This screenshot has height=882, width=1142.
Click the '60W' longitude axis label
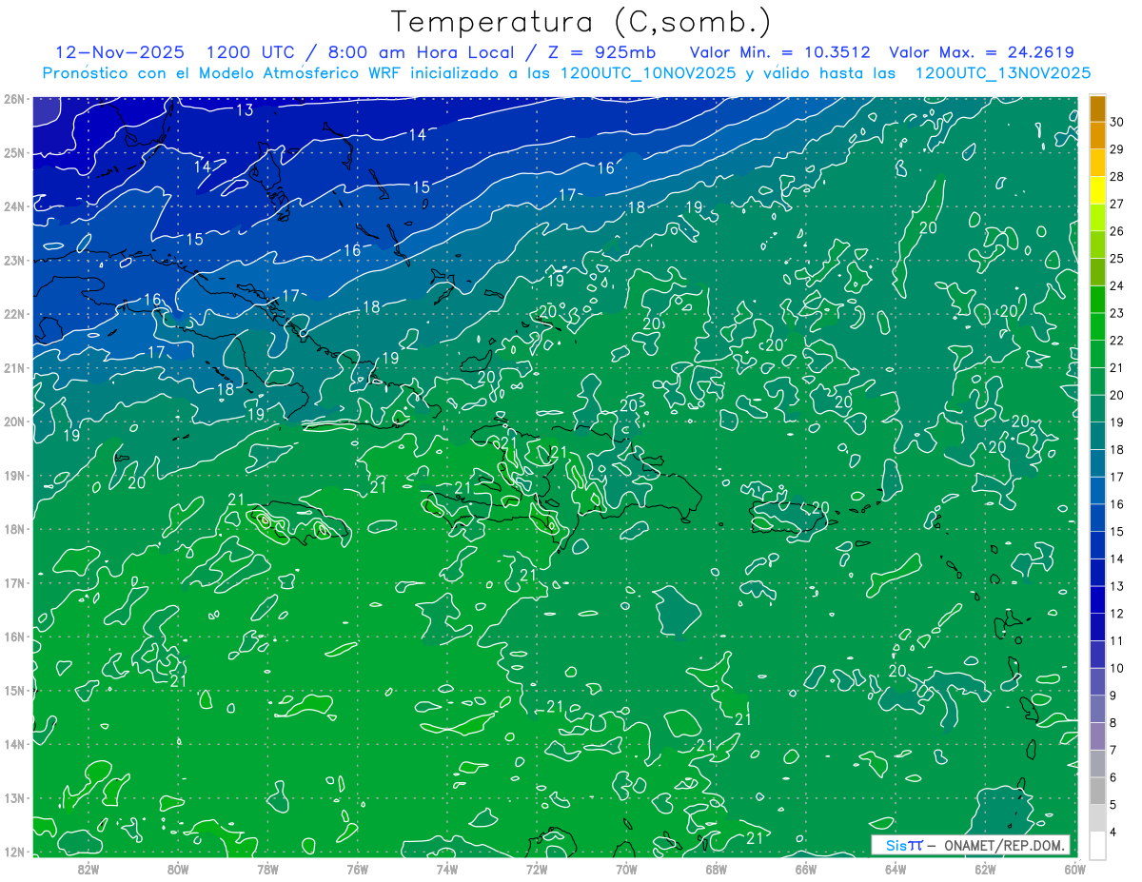click(1074, 869)
